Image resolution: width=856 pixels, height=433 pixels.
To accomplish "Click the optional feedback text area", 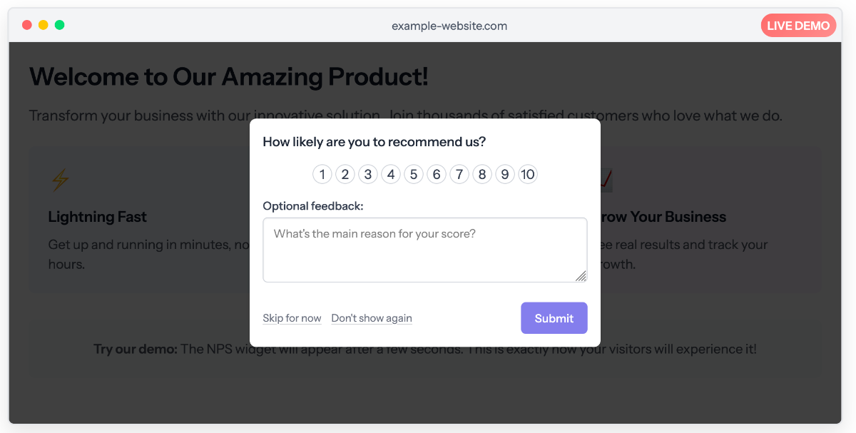I will tap(424, 250).
